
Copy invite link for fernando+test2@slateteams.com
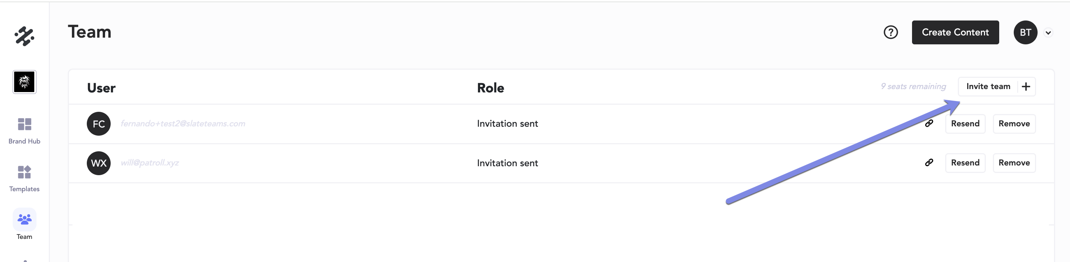pyautogui.click(x=929, y=123)
